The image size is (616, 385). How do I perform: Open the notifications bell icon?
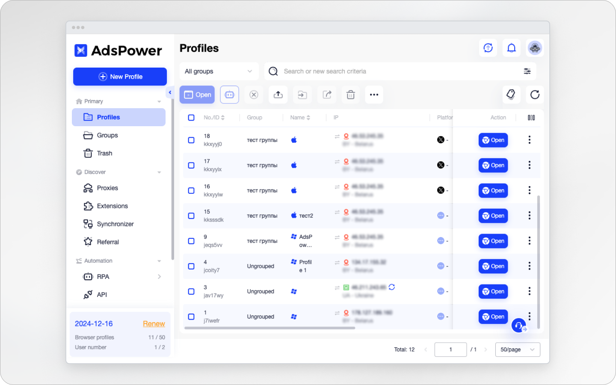click(511, 48)
